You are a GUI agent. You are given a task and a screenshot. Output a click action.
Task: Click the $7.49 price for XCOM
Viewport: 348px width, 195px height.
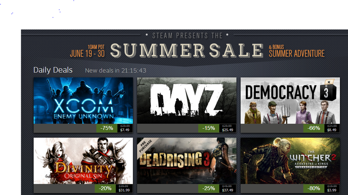pyautogui.click(x=125, y=130)
